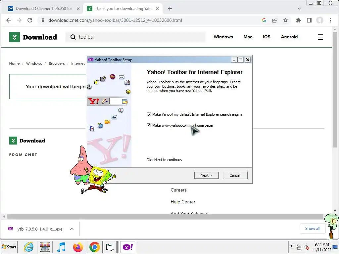Viewport: 339px width, 254px height.
Task: Click the vertical page scrollbar thumb
Action: tap(335, 90)
